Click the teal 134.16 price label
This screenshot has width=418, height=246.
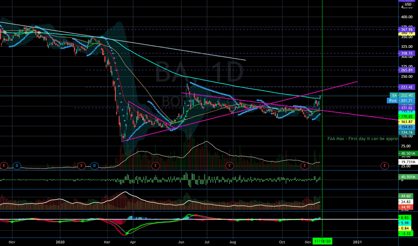coord(406,132)
